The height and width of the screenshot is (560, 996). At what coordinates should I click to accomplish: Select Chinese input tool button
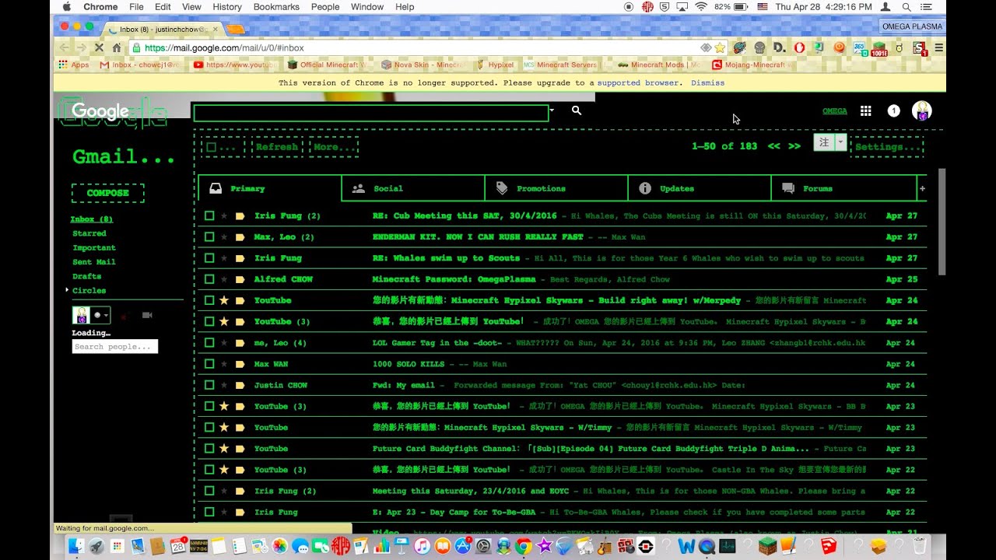[x=824, y=142]
